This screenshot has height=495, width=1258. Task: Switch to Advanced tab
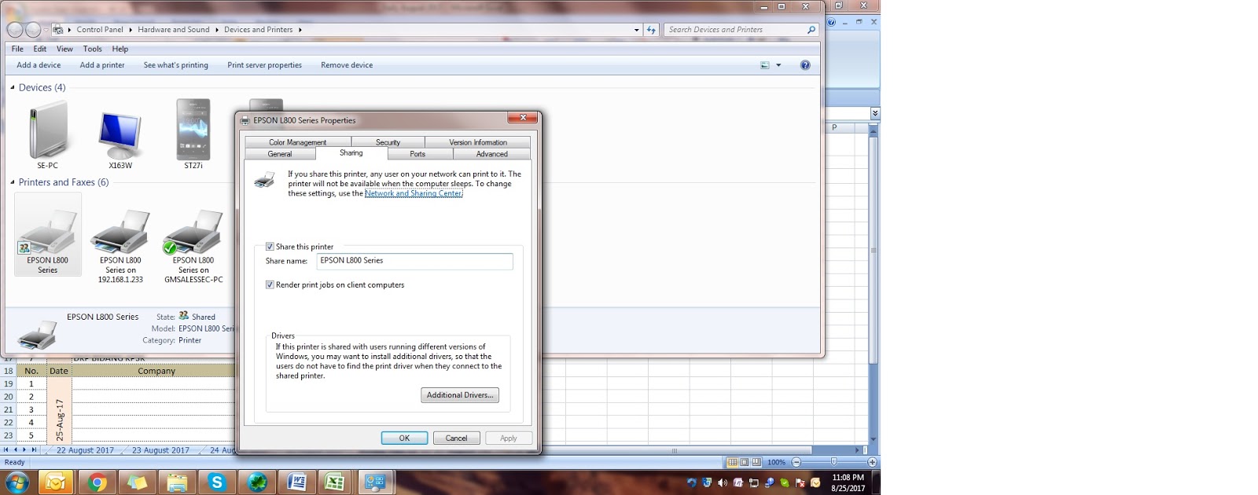492,154
